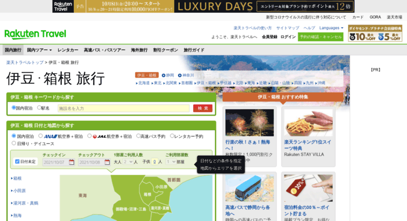Click 予約の確認・キャンセル green button

coord(321,37)
